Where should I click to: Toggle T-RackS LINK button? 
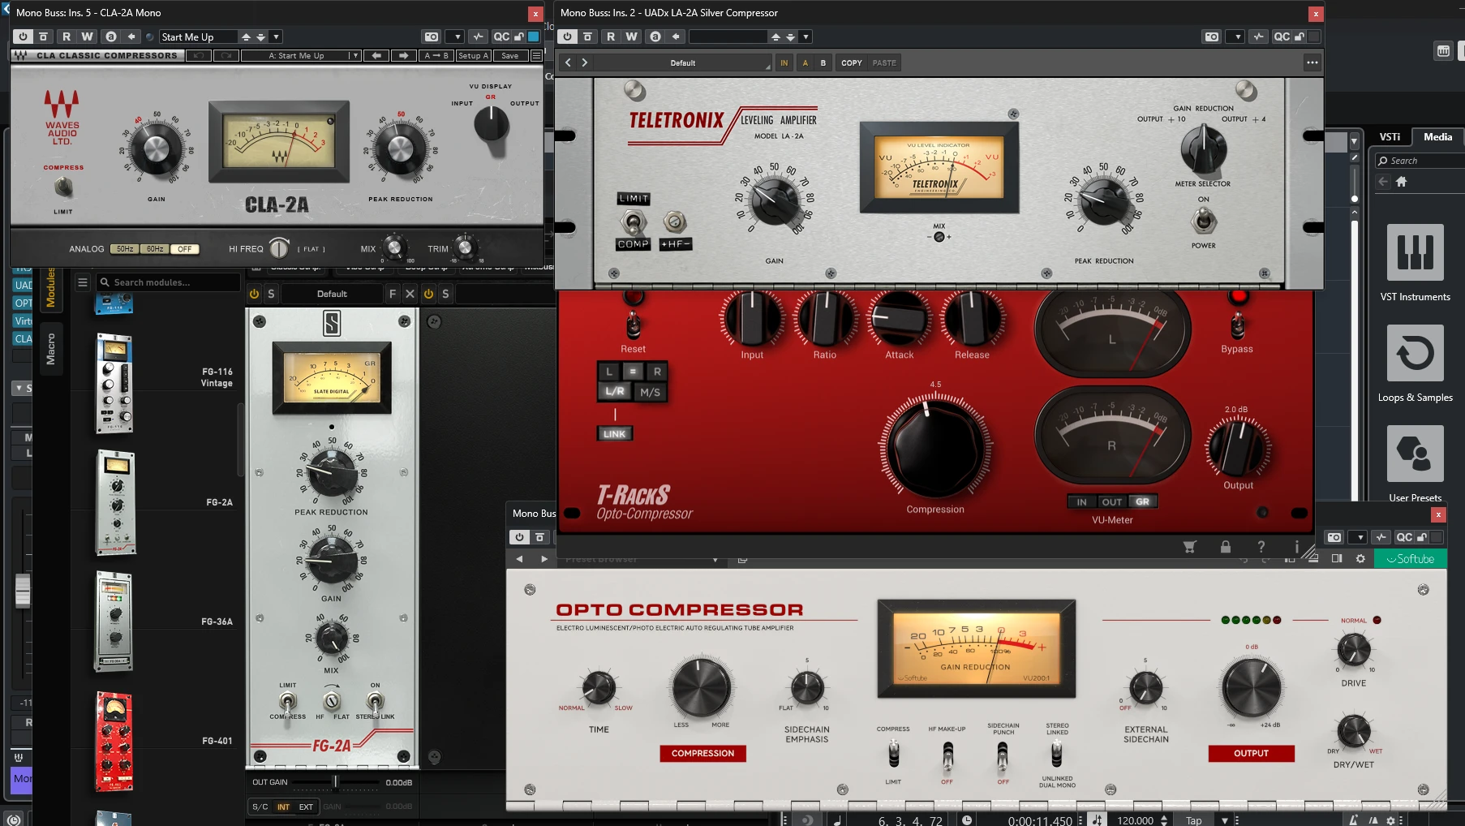(x=614, y=433)
